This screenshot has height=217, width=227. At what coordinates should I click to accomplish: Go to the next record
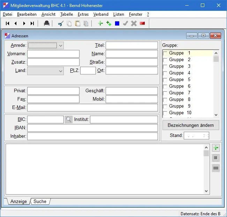[24, 23]
